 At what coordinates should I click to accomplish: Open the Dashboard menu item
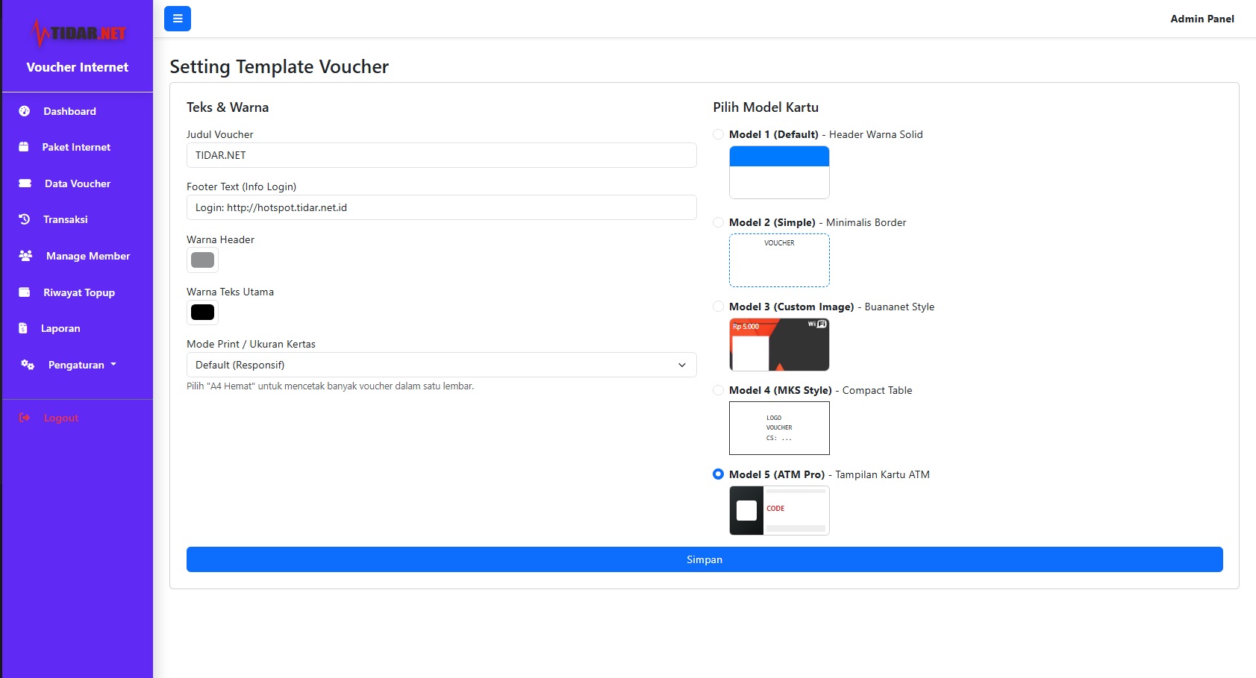pos(69,111)
